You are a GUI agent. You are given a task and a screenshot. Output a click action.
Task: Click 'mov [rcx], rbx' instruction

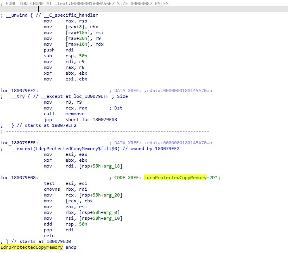coord(68,201)
